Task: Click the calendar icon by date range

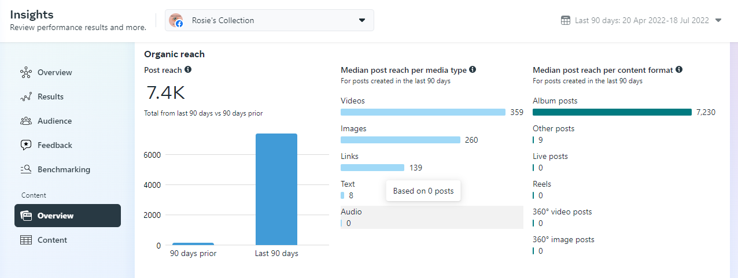Action: tap(566, 20)
